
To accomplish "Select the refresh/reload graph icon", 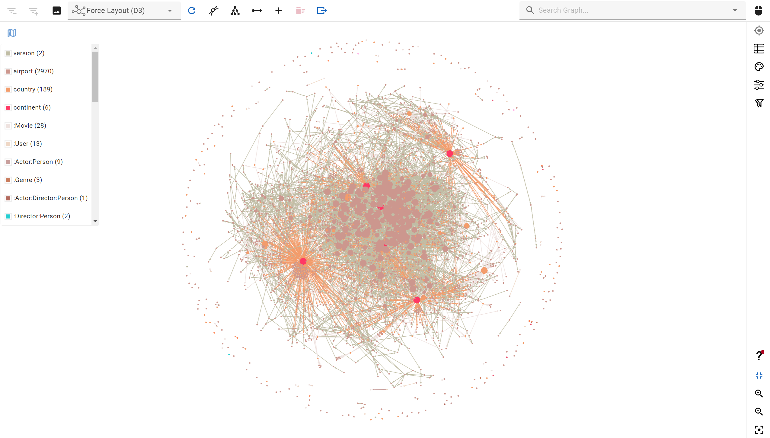I will pyautogui.click(x=191, y=10).
